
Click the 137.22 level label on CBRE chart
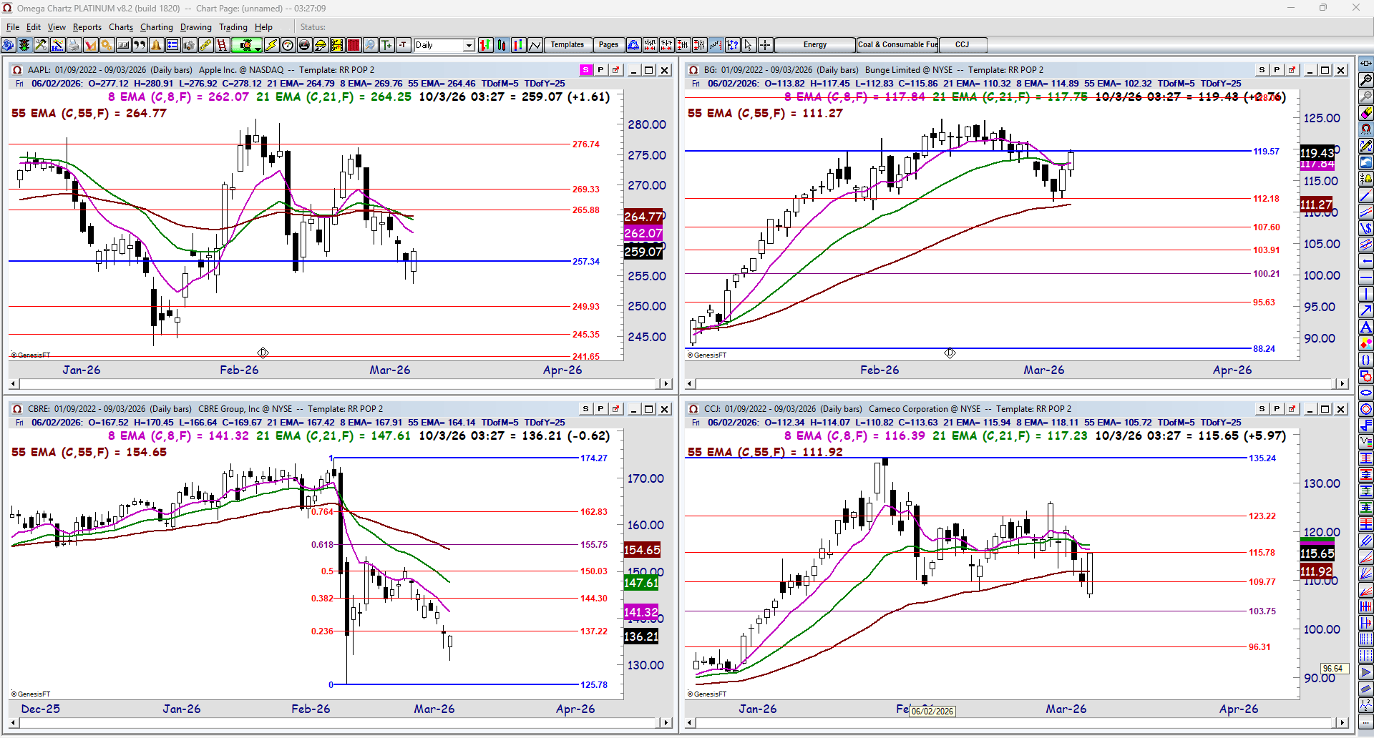[594, 631]
